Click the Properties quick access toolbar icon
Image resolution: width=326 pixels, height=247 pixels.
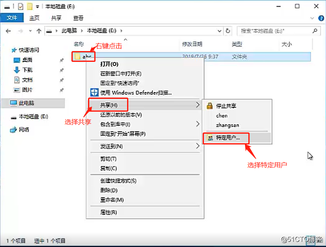pyautogui.click(x=21, y=7)
